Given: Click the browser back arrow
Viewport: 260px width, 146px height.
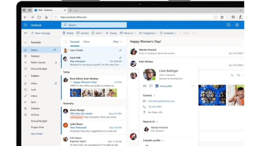Looking at the screenshot, I should coord(25,17).
